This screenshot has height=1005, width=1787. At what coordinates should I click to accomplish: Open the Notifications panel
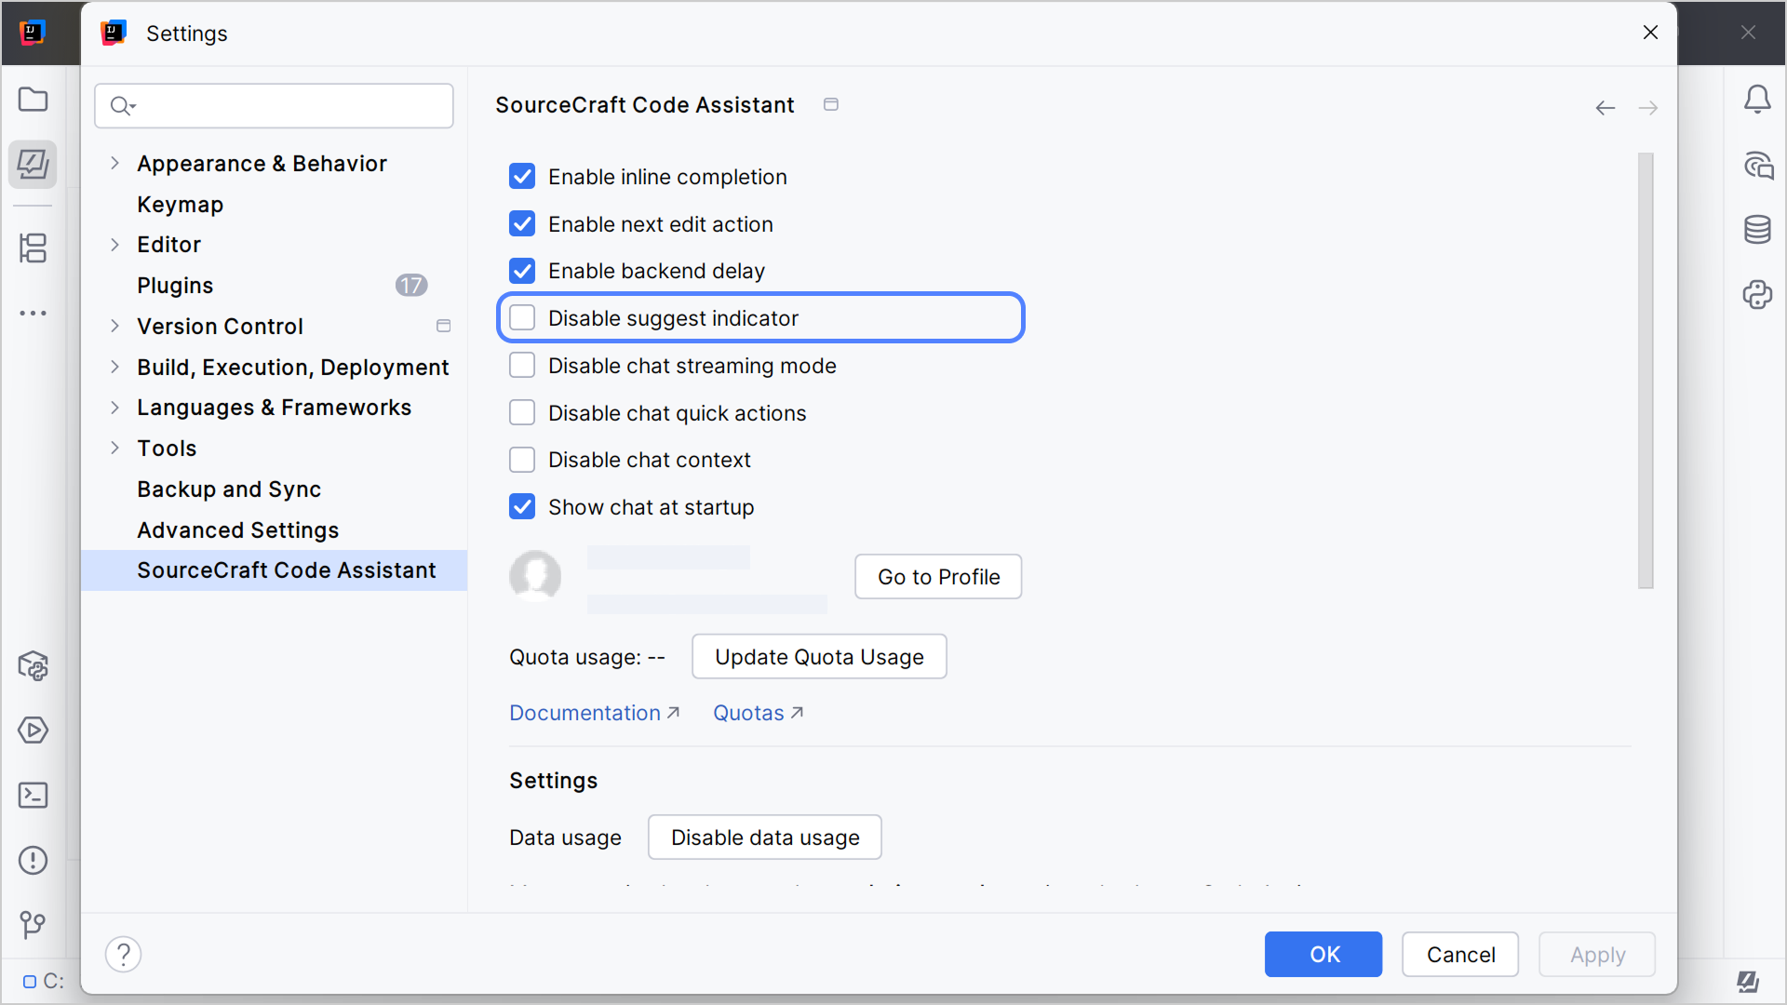1759,100
